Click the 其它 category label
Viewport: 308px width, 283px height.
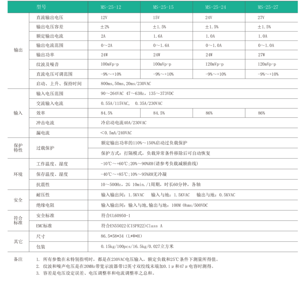click(18, 241)
